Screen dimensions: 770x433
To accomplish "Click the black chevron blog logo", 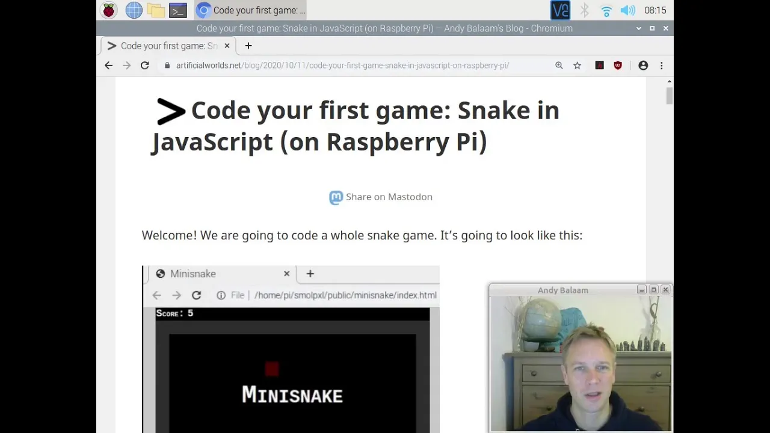I will click(171, 112).
